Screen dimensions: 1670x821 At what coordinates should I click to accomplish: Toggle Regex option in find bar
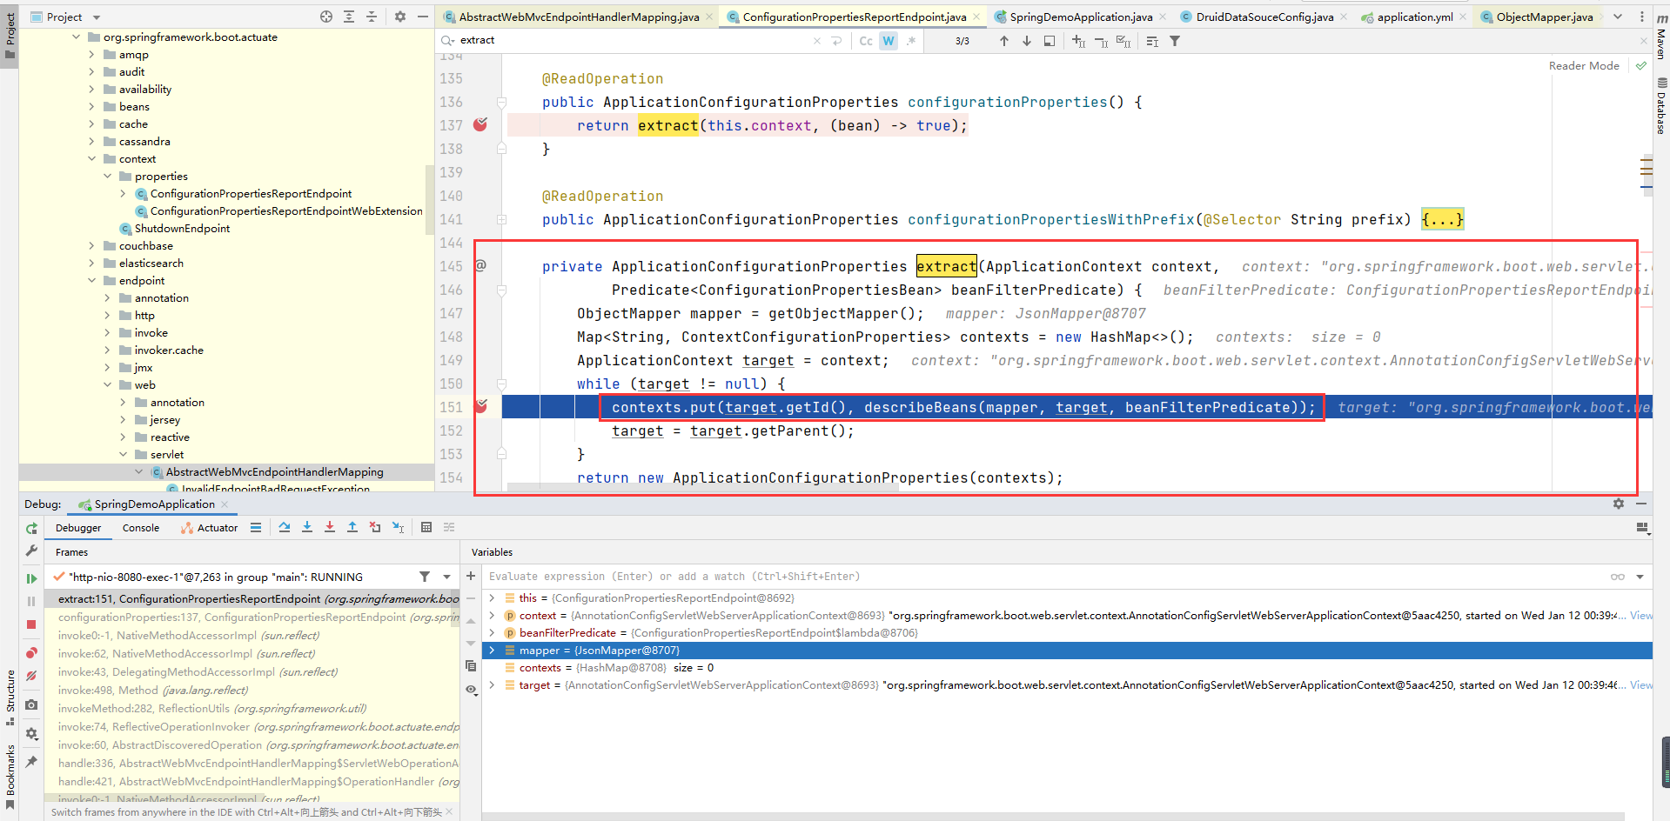click(x=911, y=41)
